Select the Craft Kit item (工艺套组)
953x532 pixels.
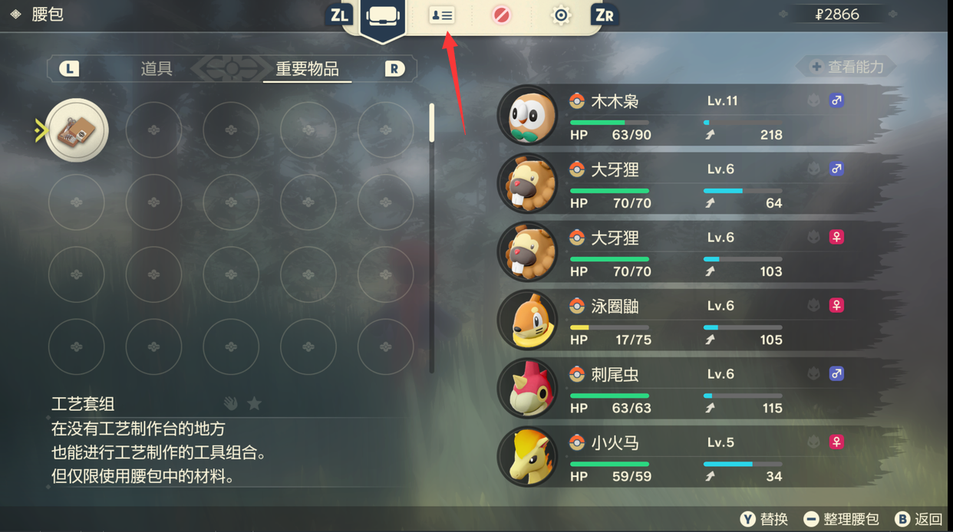point(77,130)
